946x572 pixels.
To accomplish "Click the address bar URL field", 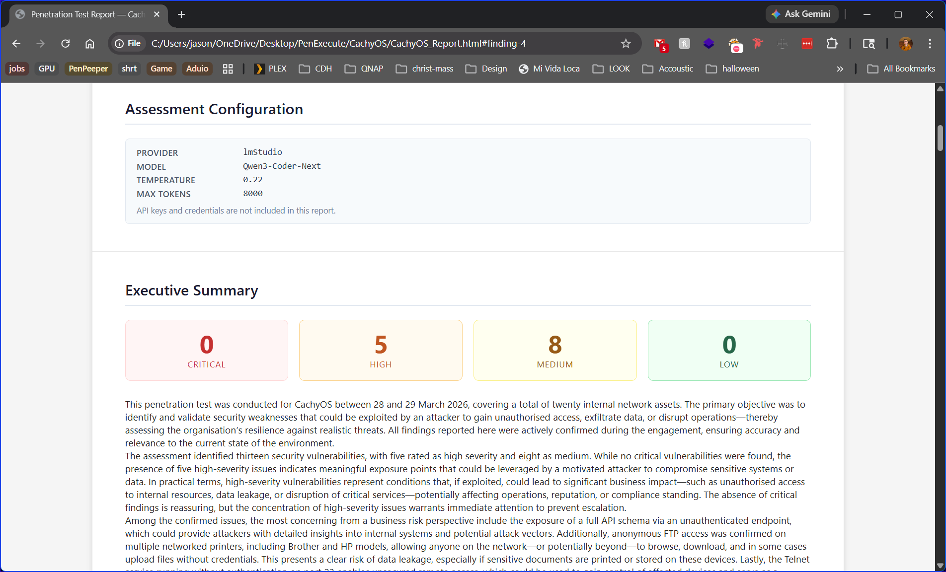I will tap(338, 44).
